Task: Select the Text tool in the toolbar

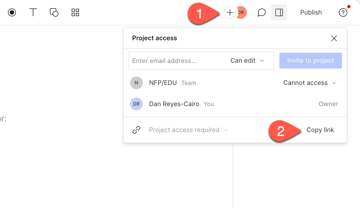Action: [x=33, y=12]
